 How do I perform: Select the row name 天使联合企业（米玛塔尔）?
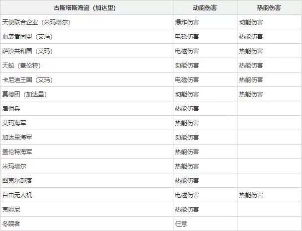click(x=36, y=22)
